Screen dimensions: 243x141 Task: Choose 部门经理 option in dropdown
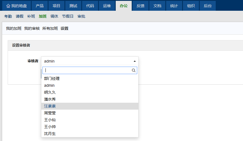(x=52, y=78)
